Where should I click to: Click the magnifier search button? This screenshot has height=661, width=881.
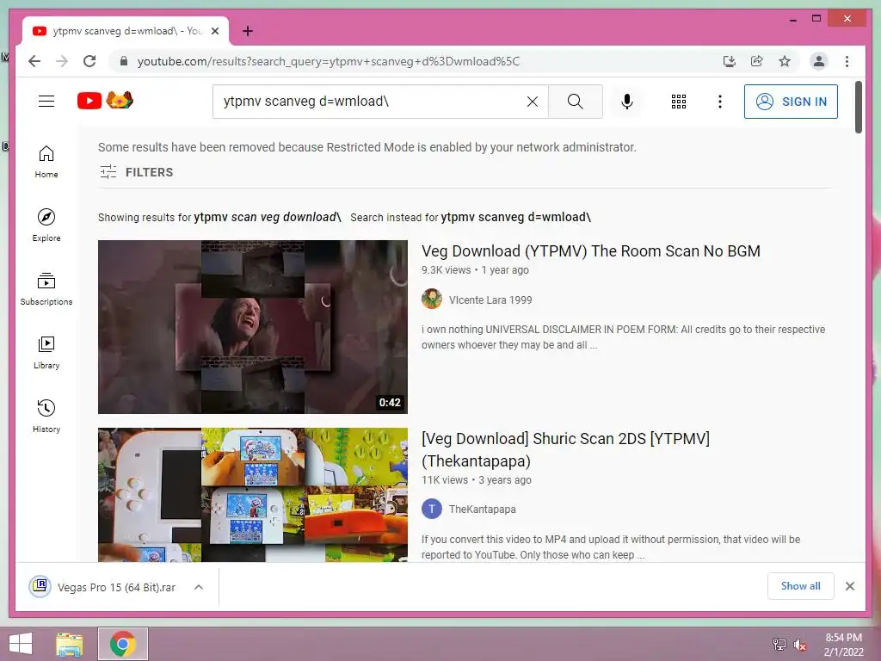575,102
